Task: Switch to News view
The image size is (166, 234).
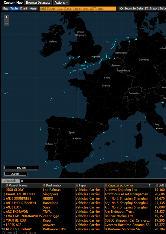Action: (33, 8)
